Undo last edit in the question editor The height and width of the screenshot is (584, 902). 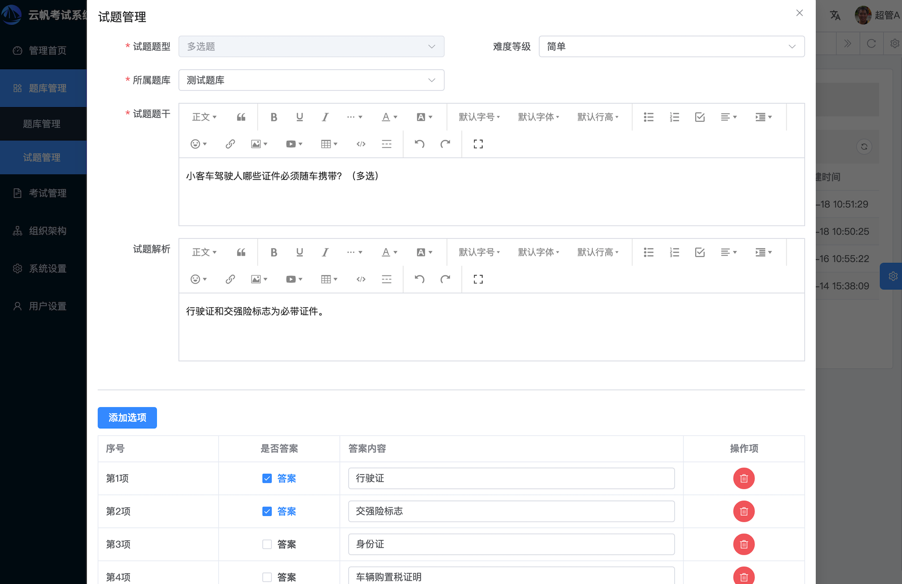(419, 144)
